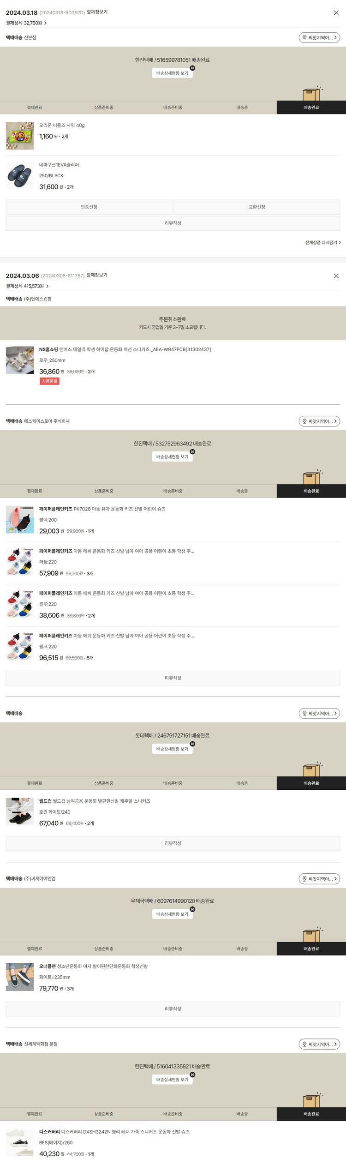Open 씨앗지역아 location pill for 산본점
346x1165 pixels.
coord(319,38)
